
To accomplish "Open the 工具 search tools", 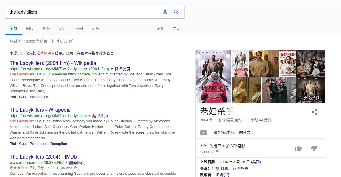I will coord(176,29).
